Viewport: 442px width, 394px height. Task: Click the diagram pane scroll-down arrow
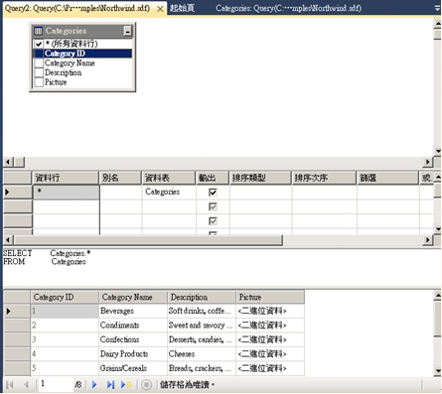(437, 151)
